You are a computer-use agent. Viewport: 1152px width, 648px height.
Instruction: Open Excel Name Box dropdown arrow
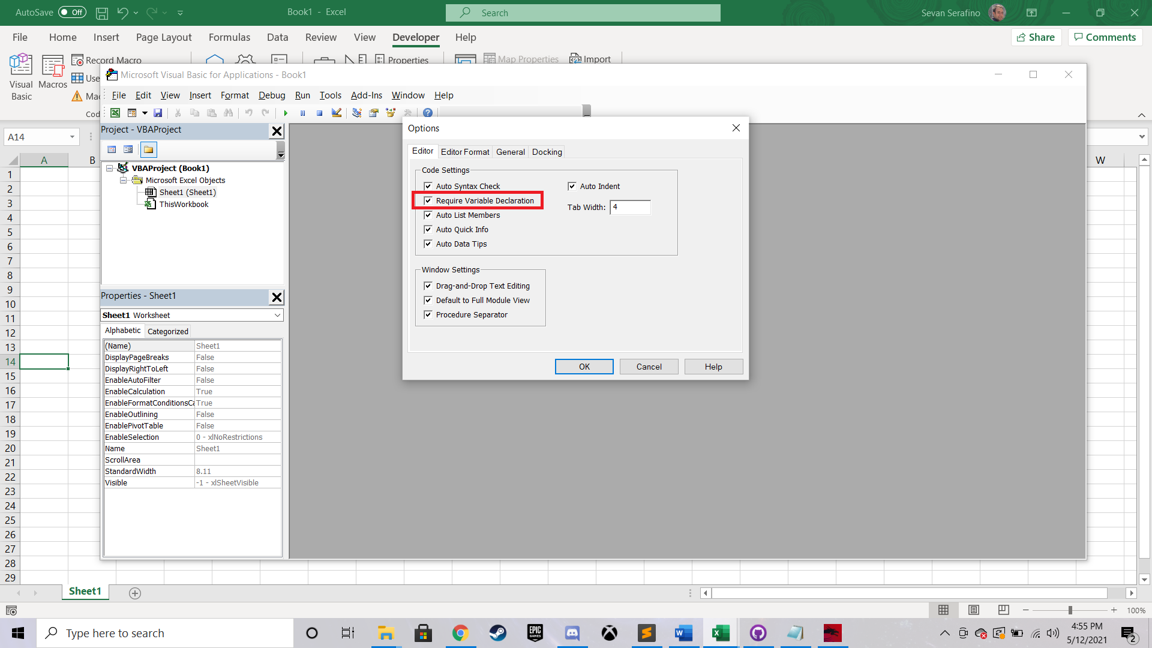tap(72, 137)
